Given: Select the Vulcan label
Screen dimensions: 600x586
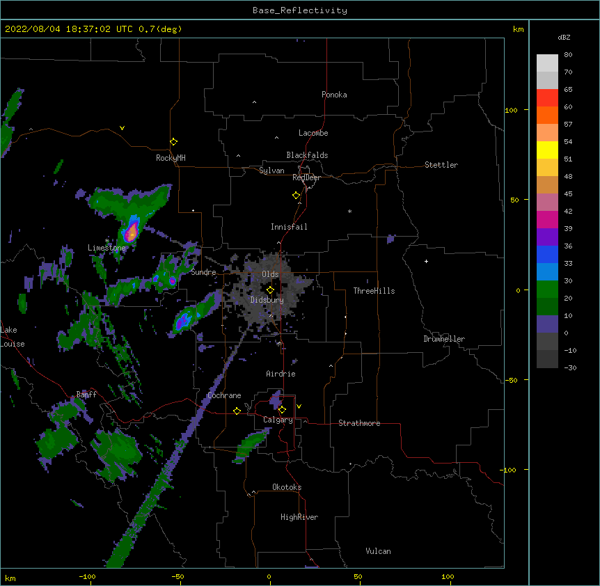Looking at the screenshot, I should [378, 551].
